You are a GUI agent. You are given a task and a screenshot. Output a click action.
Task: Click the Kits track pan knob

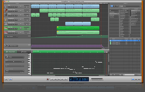[x=20, y=6]
